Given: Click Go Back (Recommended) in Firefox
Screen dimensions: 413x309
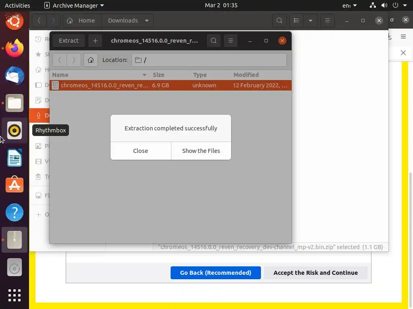Looking at the screenshot, I should click(216, 273).
